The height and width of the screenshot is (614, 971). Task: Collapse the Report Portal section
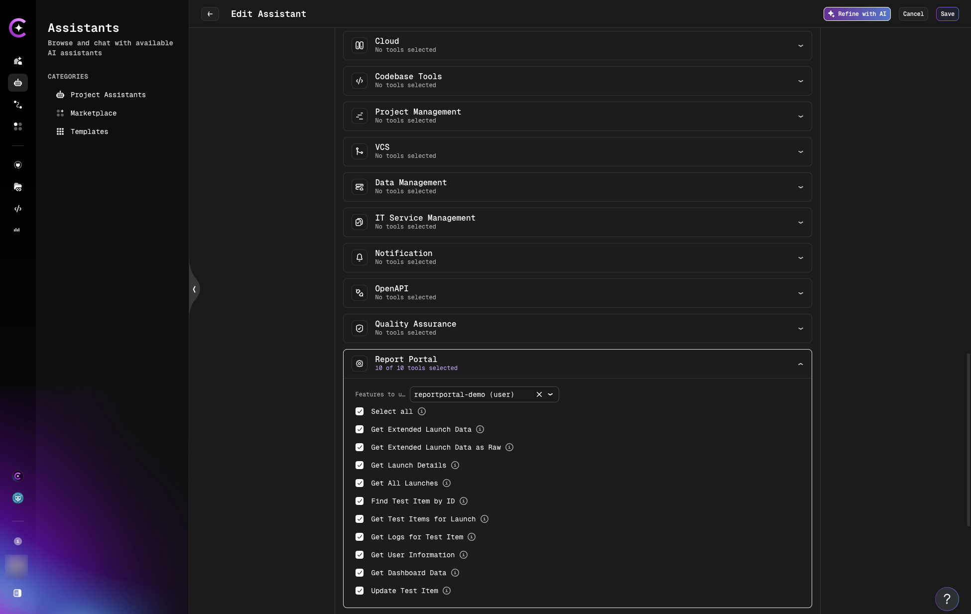coord(800,364)
